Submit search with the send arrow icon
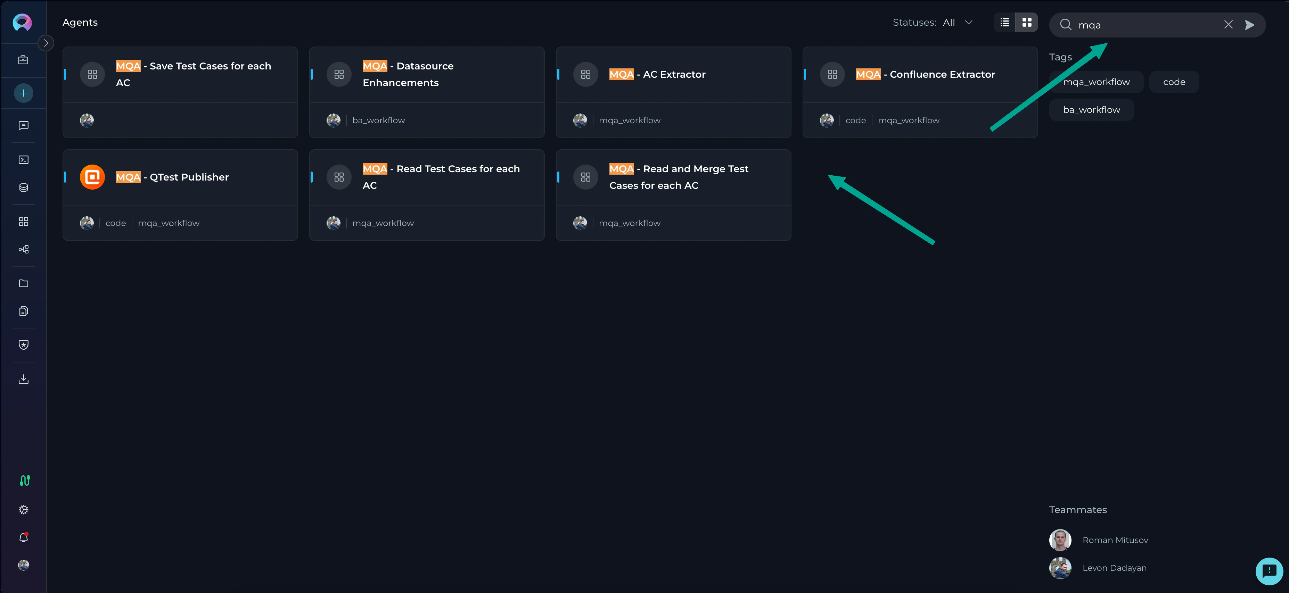 tap(1249, 25)
